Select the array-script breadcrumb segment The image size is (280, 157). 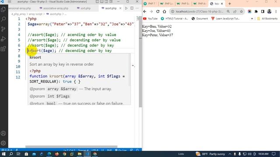click(x=35, y=14)
